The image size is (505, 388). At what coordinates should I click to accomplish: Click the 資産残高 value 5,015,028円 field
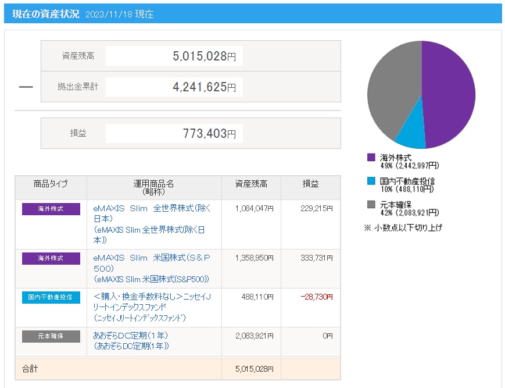[x=174, y=56]
